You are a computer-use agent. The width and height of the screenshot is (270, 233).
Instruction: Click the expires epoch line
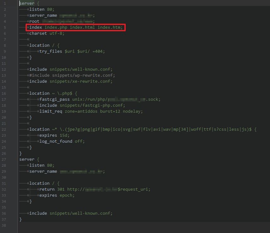pos(57,195)
